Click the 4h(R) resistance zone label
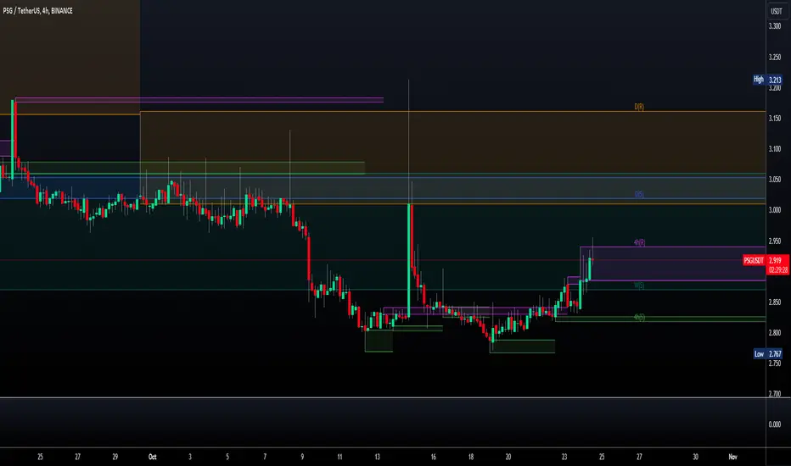The height and width of the screenshot is (466, 791). (639, 243)
